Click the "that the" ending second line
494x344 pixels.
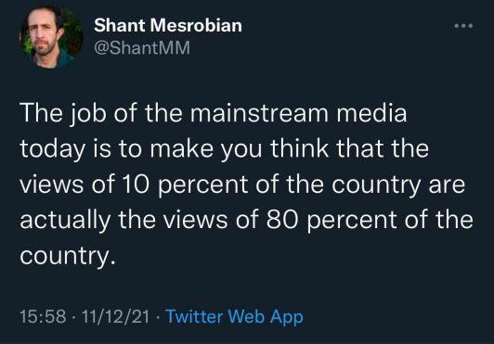383,148
